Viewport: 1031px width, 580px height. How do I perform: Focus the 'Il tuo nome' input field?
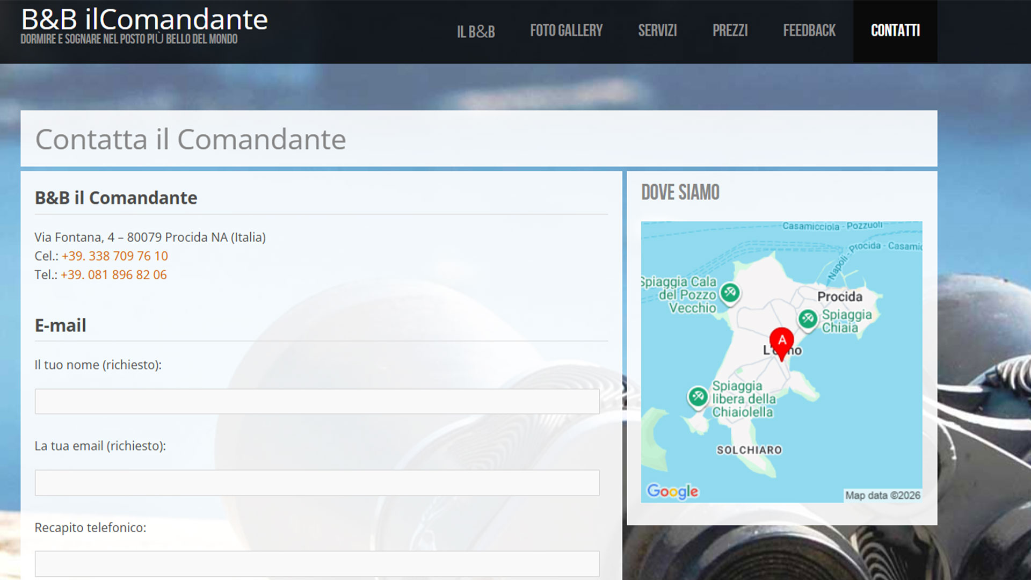(317, 402)
